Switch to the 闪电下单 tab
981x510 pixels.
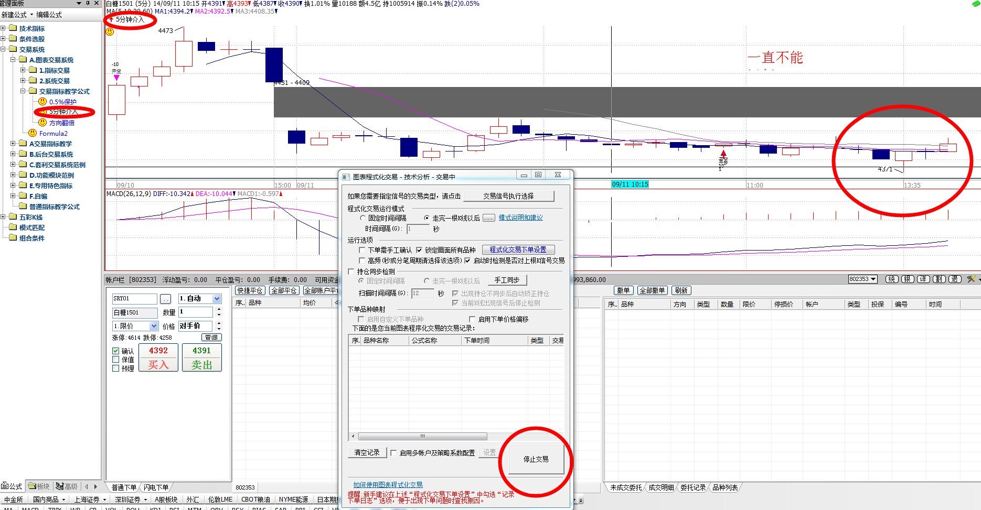click(156, 487)
